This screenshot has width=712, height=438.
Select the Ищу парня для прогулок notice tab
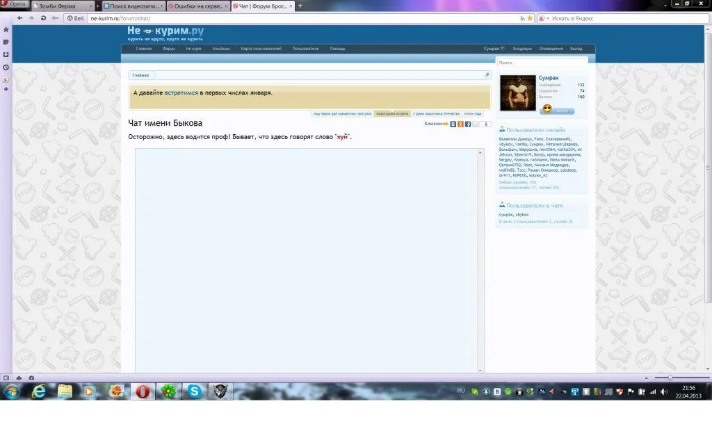342,113
